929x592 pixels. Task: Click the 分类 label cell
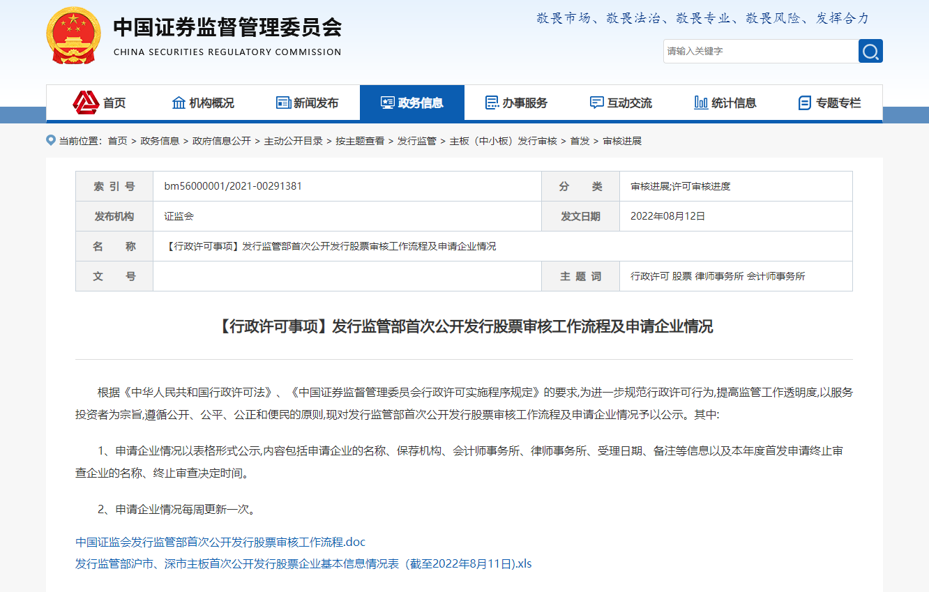coord(580,186)
